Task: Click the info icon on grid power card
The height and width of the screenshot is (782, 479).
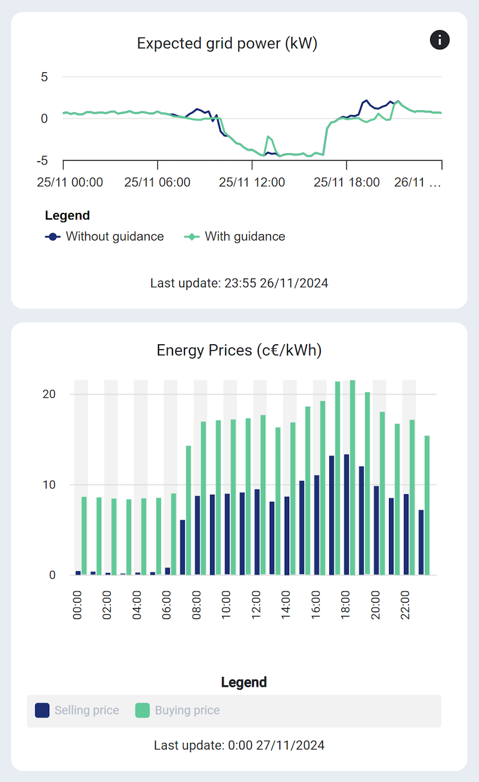Action: point(439,40)
